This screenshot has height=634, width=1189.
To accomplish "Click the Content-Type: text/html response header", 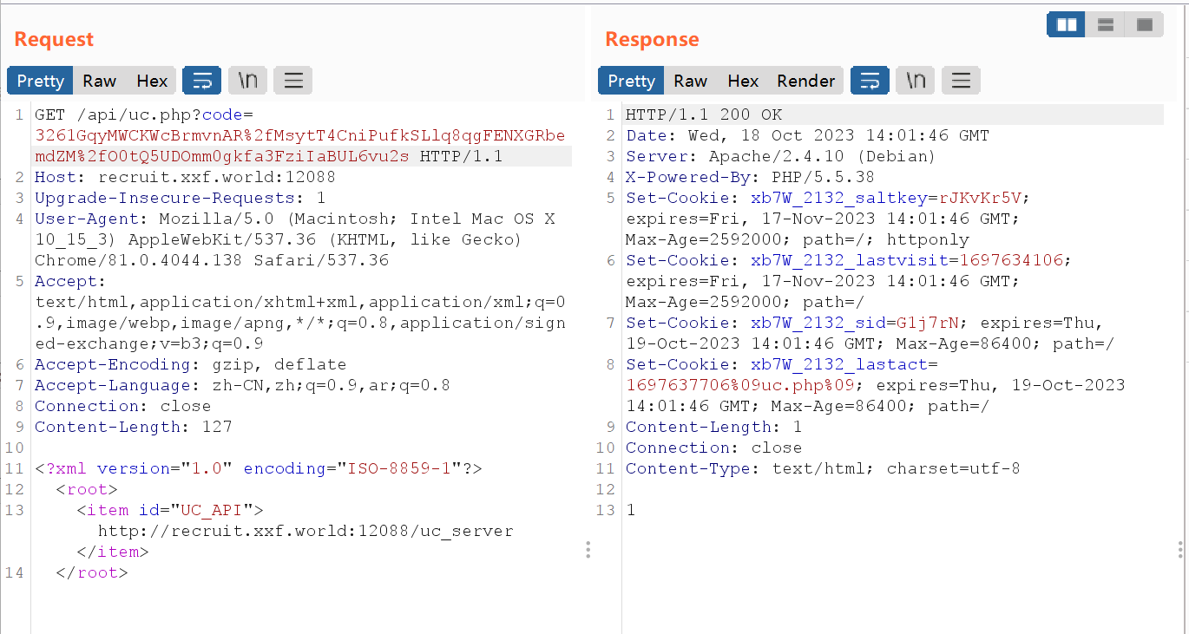I will [823, 468].
